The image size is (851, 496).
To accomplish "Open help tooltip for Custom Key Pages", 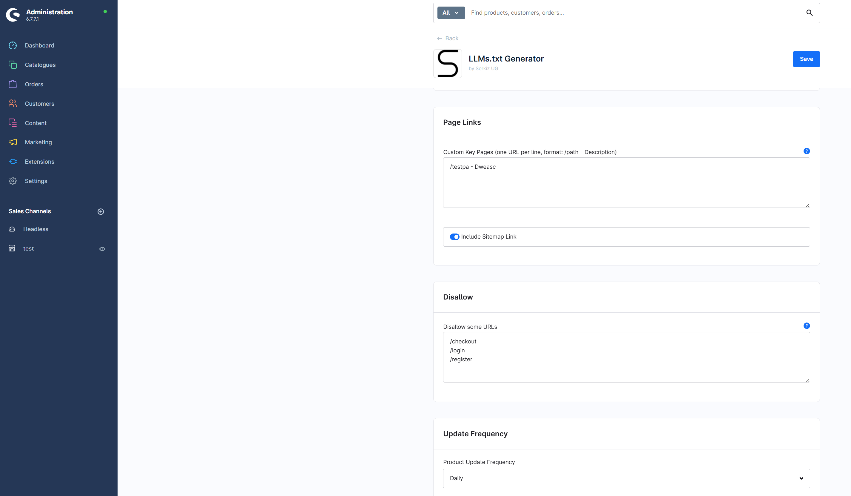I will 807,151.
